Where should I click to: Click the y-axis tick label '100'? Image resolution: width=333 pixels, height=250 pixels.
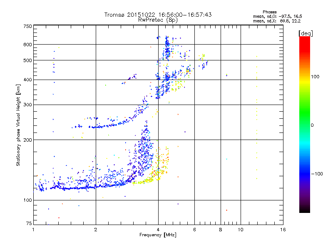pyautogui.click(x=27, y=200)
